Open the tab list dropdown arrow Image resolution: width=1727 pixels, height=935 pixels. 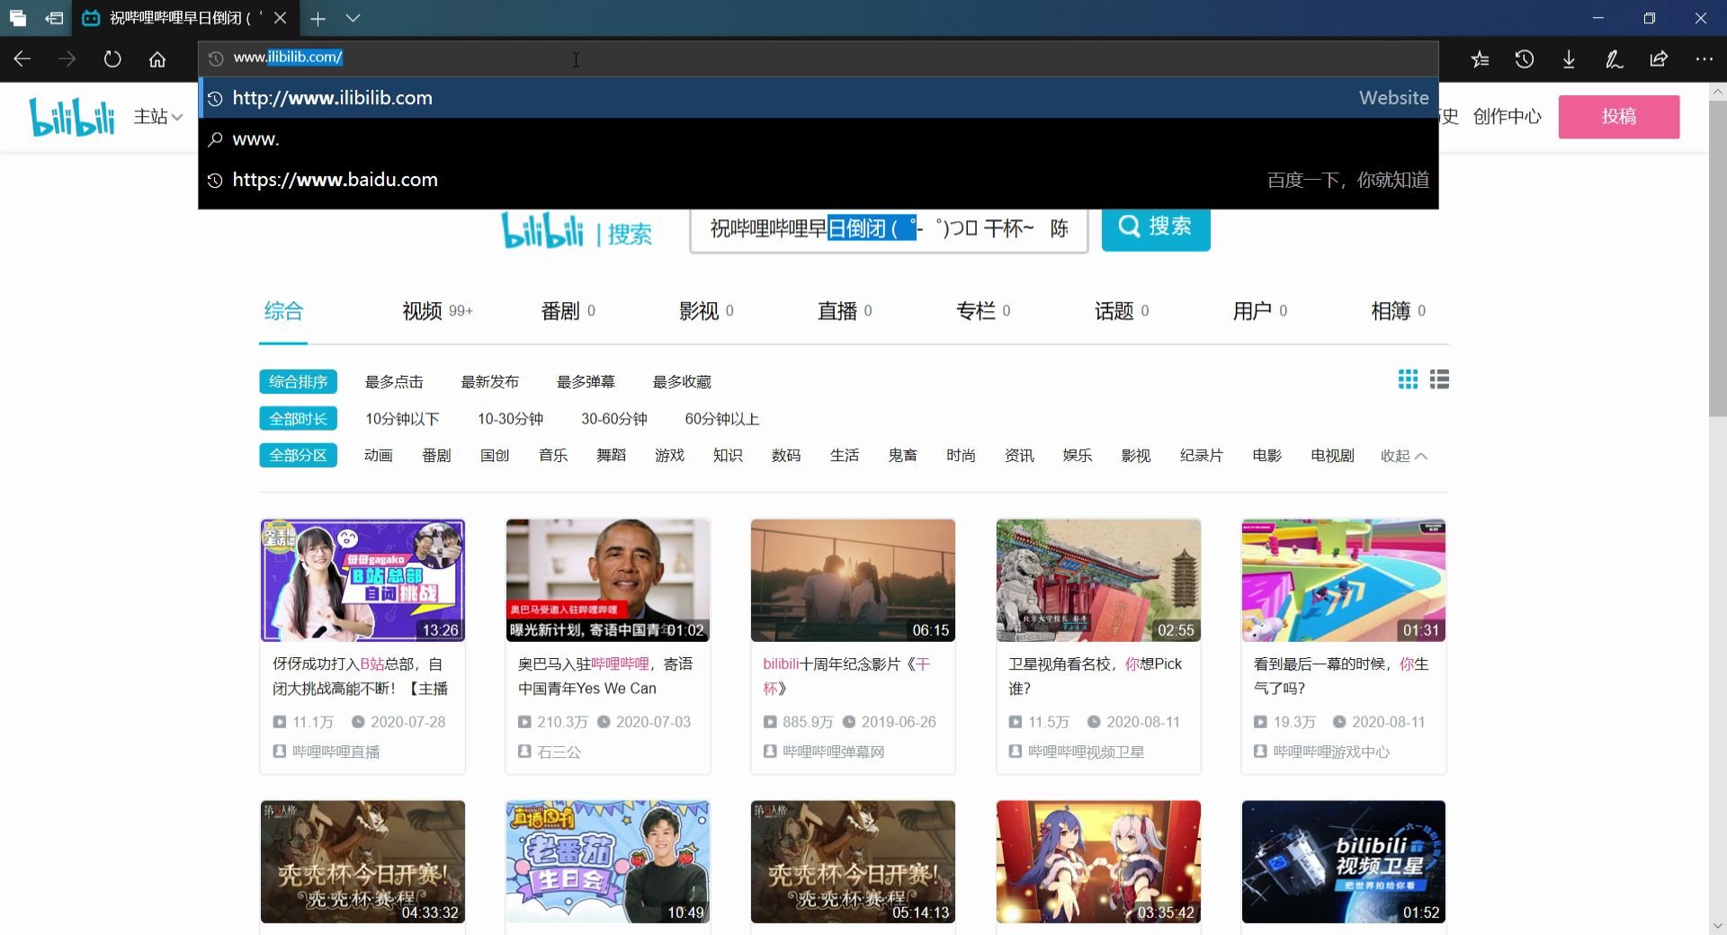(x=353, y=18)
